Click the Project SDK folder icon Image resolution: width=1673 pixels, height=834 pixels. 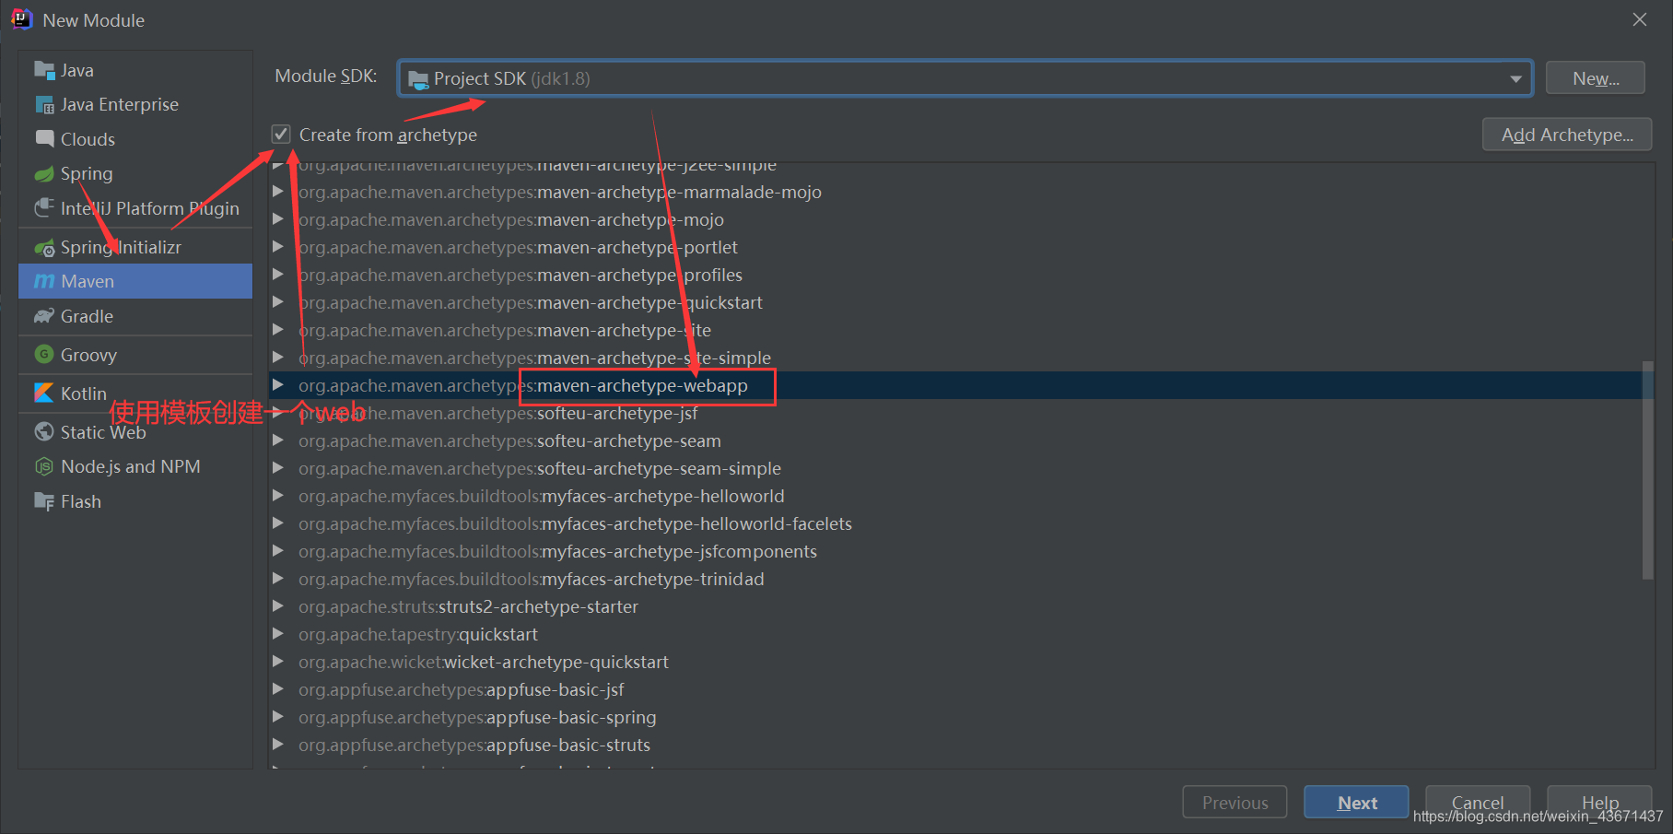(418, 79)
